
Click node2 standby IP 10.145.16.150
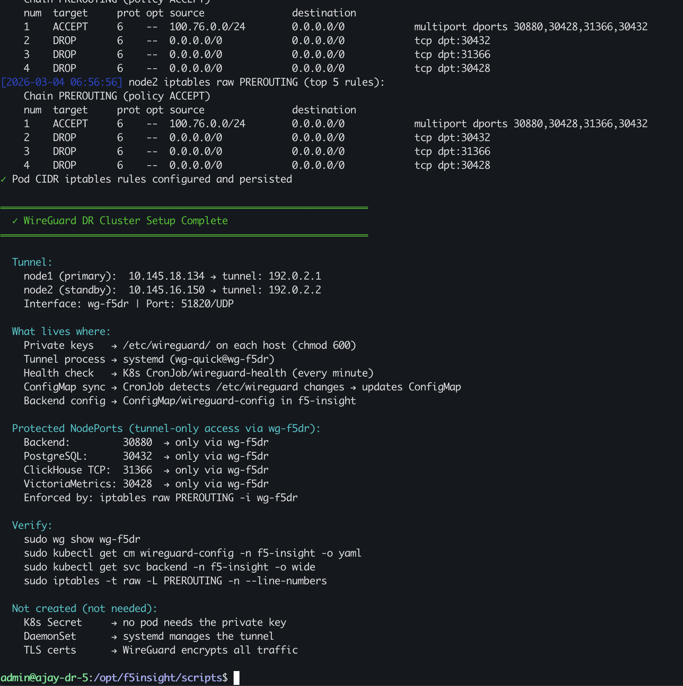click(x=167, y=290)
